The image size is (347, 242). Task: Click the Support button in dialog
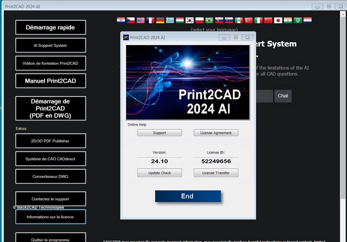tap(160, 133)
